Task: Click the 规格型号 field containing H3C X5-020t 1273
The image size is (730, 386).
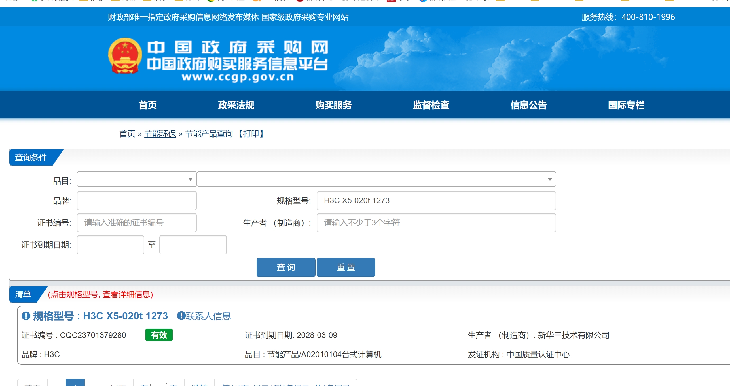Action: pyautogui.click(x=436, y=201)
